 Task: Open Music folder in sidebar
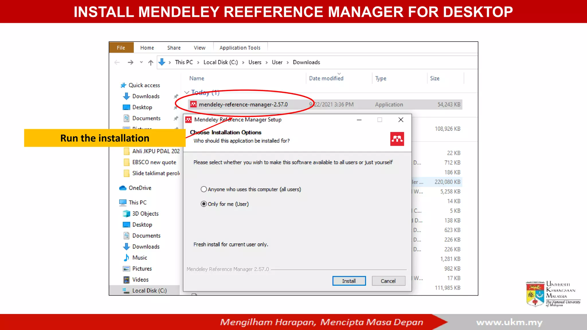point(140,258)
